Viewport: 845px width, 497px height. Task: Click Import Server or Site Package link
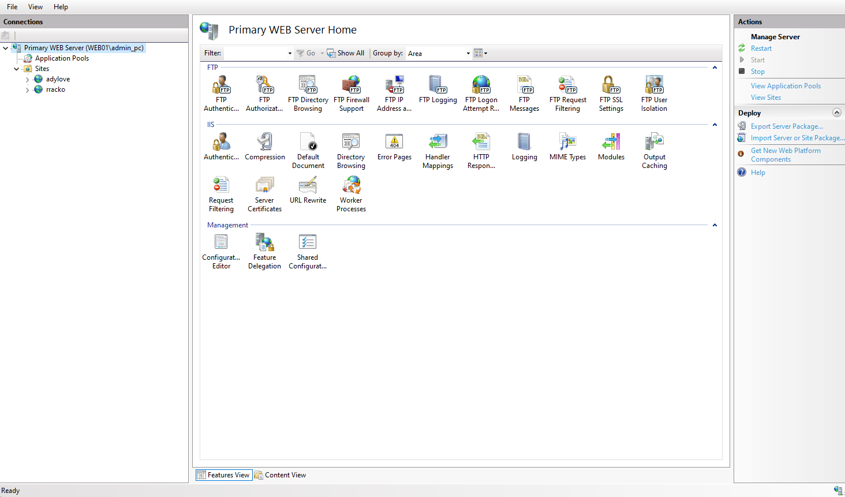pos(797,138)
